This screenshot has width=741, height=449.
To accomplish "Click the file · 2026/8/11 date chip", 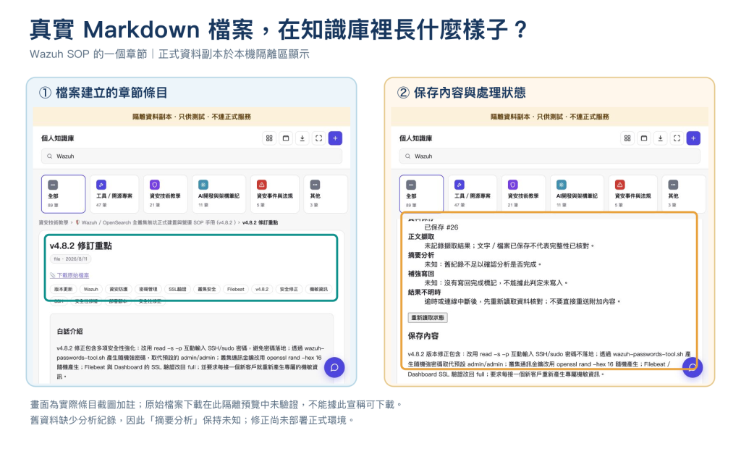I will pos(70,259).
